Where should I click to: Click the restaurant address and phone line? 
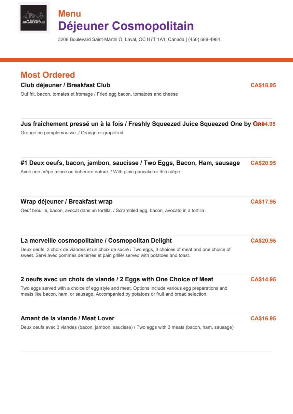click(x=139, y=39)
